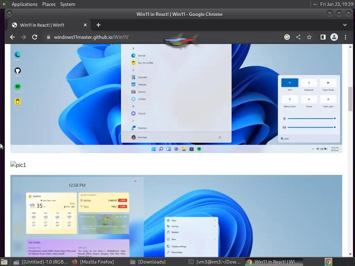Open the window menu button in Chrome's titlebar
This screenshot has width=355, height=266.
(9, 14)
